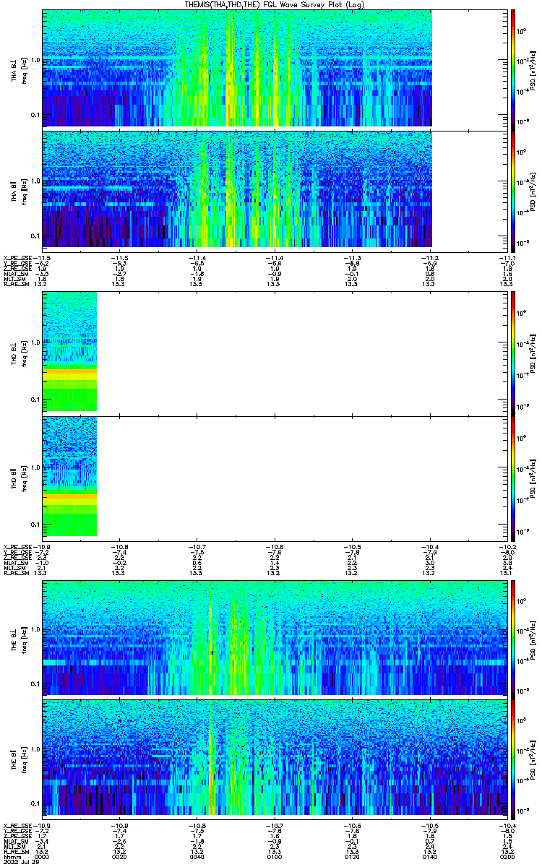Click the 0140 time tick label
Image resolution: width=542 pixels, height=867 pixels.
tap(431, 857)
